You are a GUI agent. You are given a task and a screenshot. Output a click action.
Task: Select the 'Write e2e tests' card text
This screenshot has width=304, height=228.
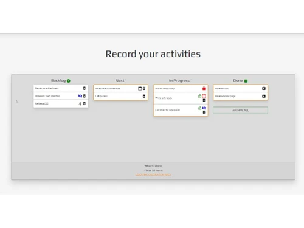164,98
